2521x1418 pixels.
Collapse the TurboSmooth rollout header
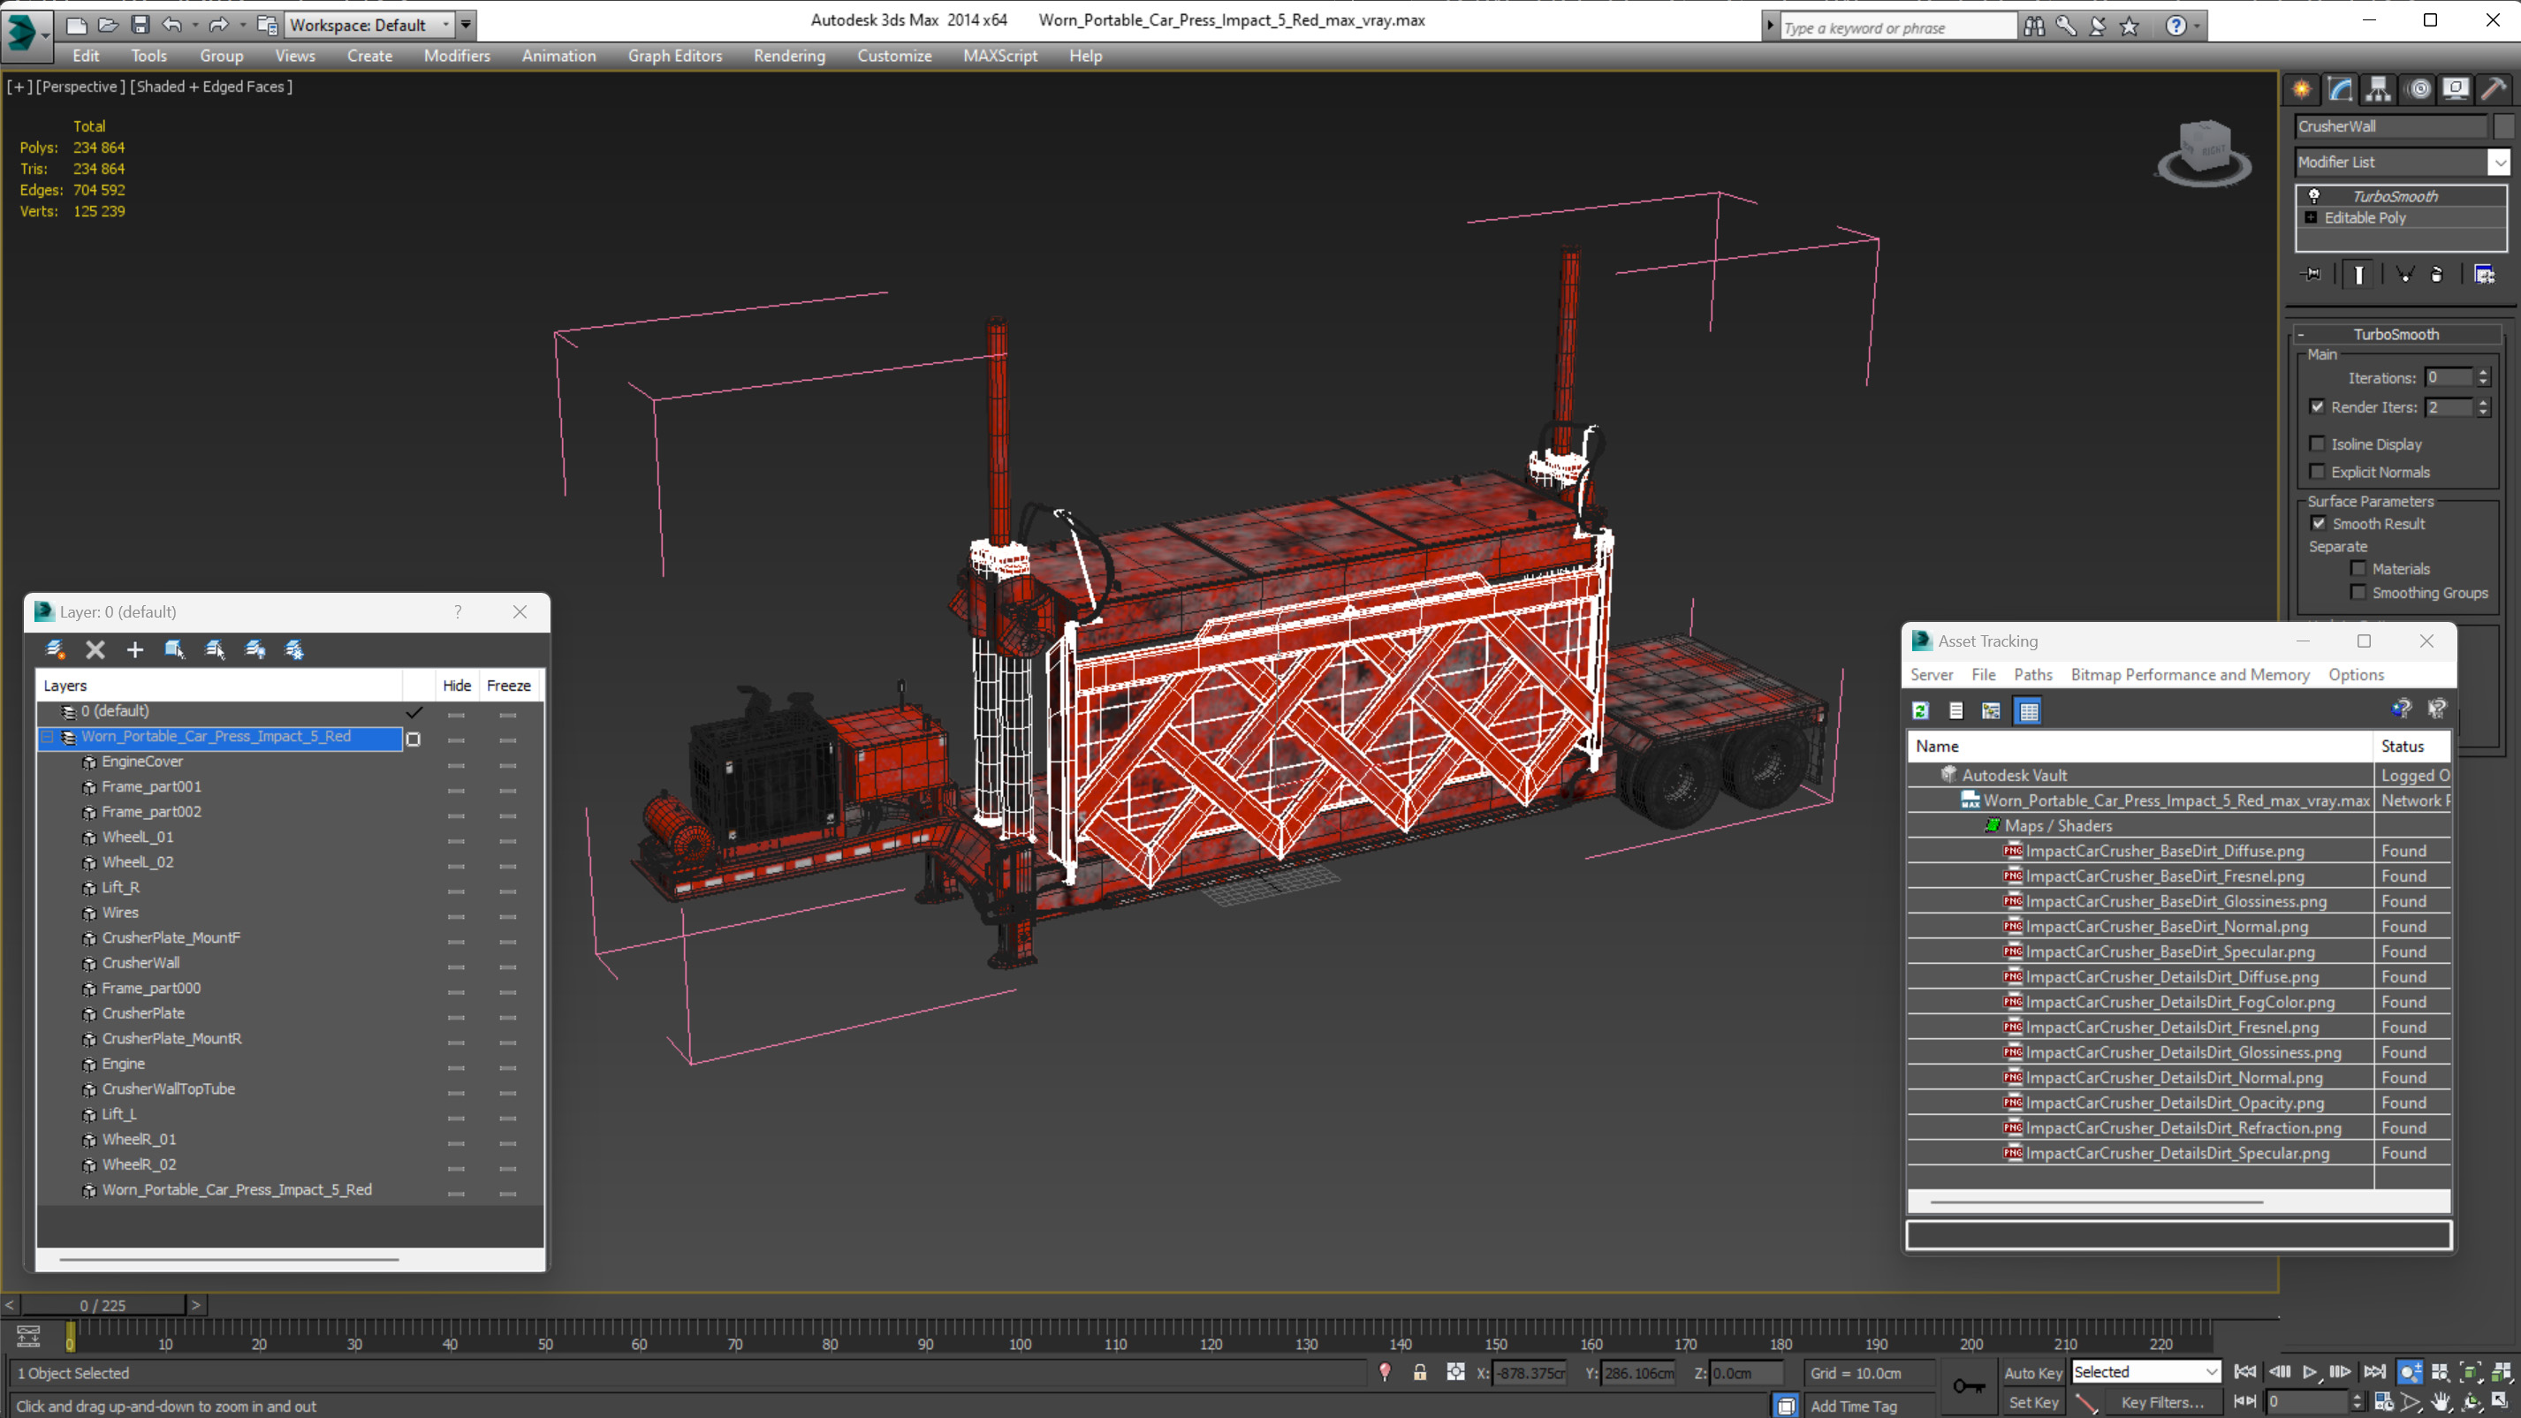point(2396,335)
